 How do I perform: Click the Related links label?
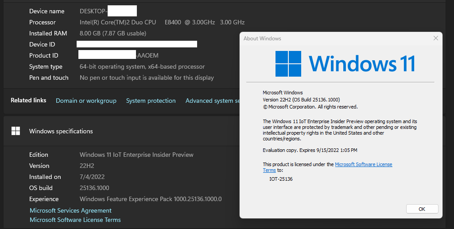pyautogui.click(x=28, y=100)
